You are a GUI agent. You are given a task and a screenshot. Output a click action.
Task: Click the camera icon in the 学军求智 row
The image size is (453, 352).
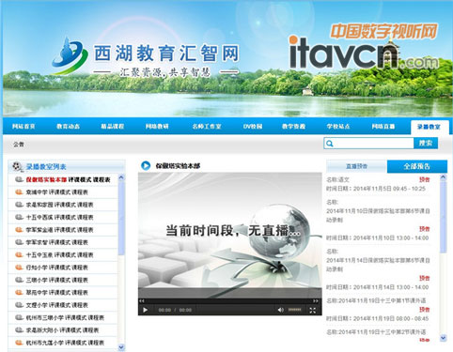tap(19, 242)
